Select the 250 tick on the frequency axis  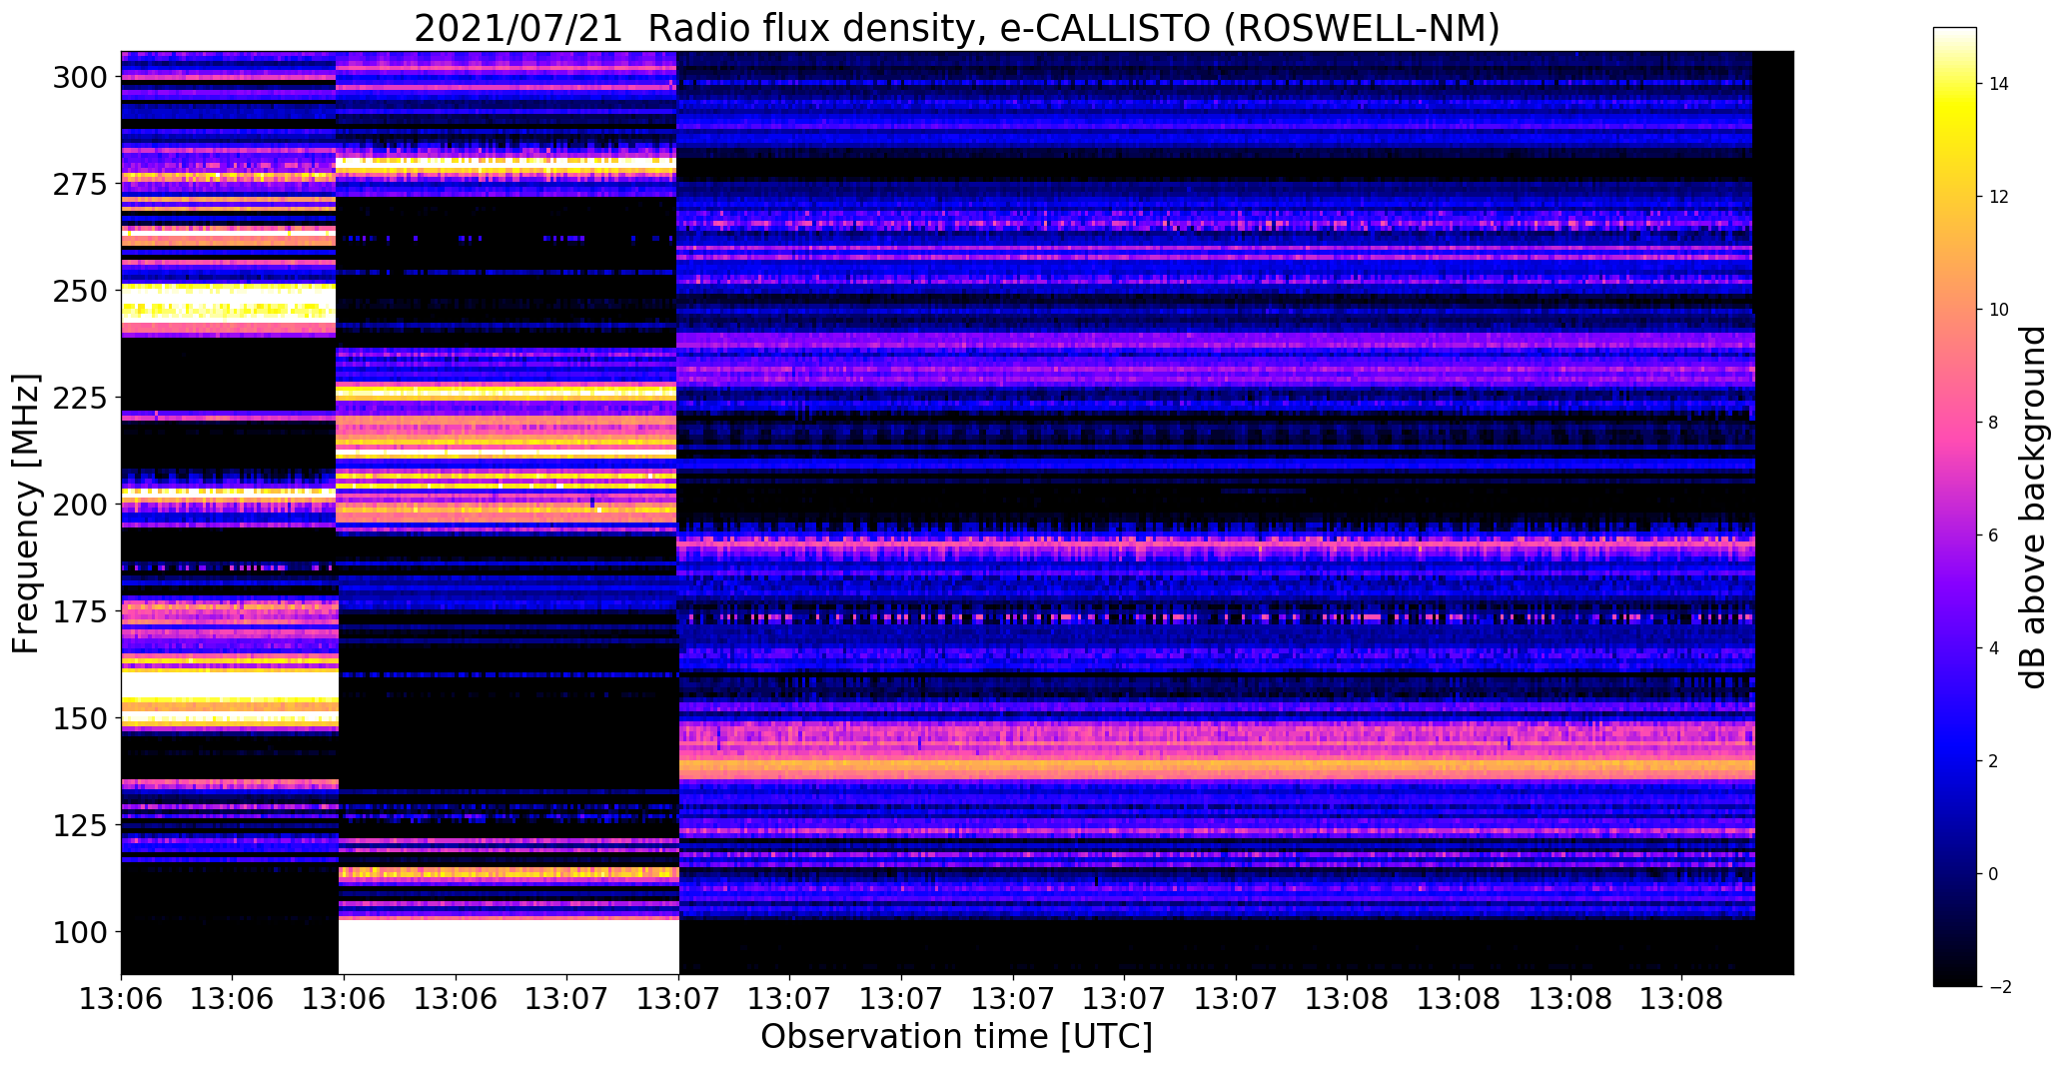pyautogui.click(x=82, y=291)
